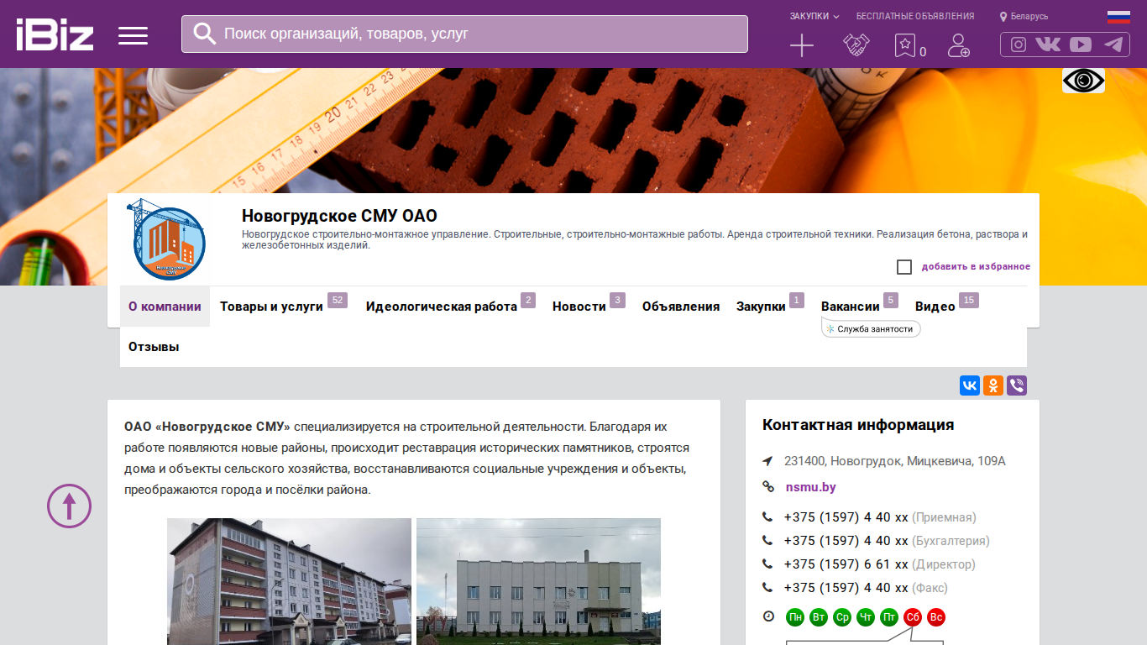This screenshot has height=645, width=1147.
Task: Open 'БЕСПЛАТНЫЕ ОБЪЯВЛЕНИЯ' link
Action: click(x=915, y=16)
